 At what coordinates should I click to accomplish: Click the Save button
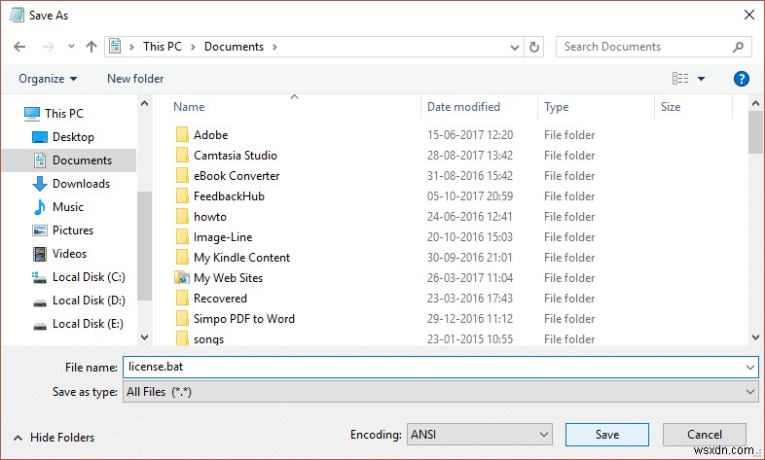[607, 435]
